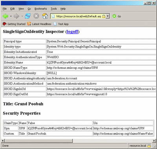Click the grey Forward arrow button
This screenshot has height=149, width=157.
click(x=16, y=16)
